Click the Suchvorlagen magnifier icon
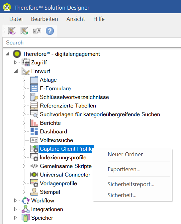181x224 pixels. tap(34, 114)
